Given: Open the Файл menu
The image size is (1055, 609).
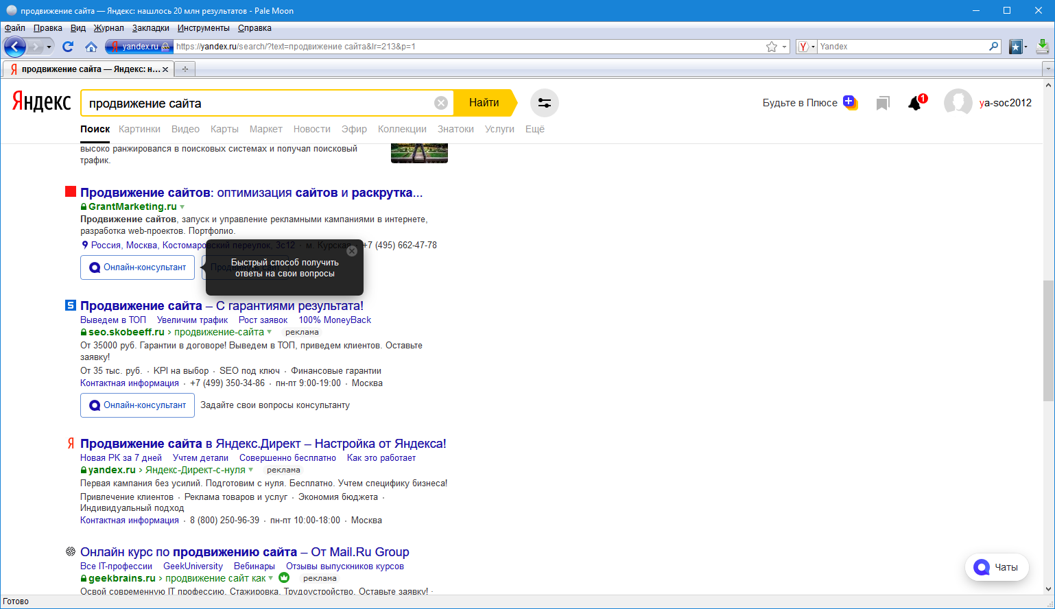Looking at the screenshot, I should coord(14,28).
